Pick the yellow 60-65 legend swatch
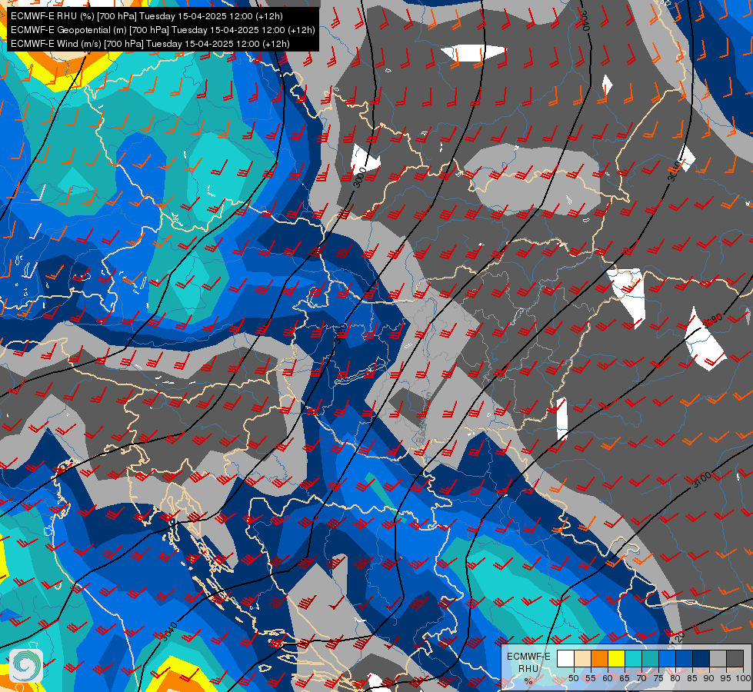 [617, 658]
